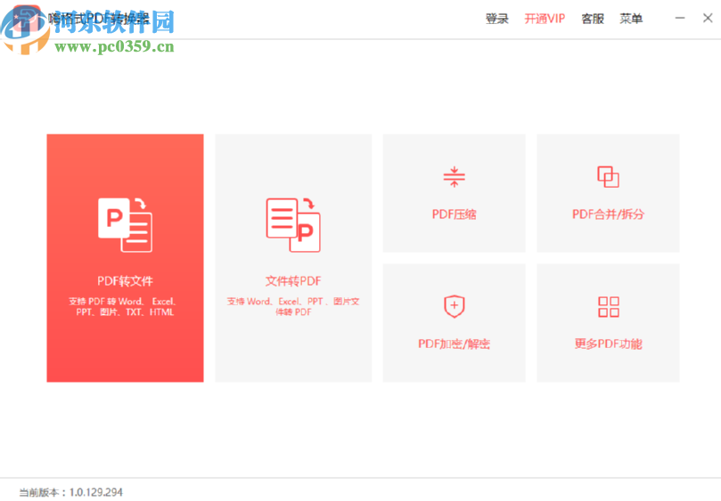Click the PDF merge/split overlapping squares icon
Image resolution: width=721 pixels, height=501 pixels.
click(608, 177)
